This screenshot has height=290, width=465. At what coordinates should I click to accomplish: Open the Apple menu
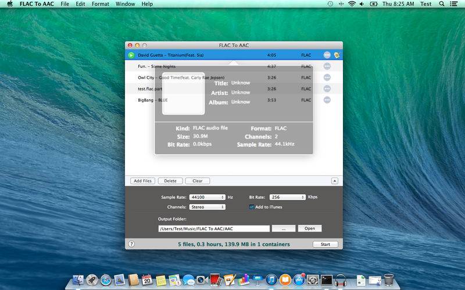click(10, 4)
